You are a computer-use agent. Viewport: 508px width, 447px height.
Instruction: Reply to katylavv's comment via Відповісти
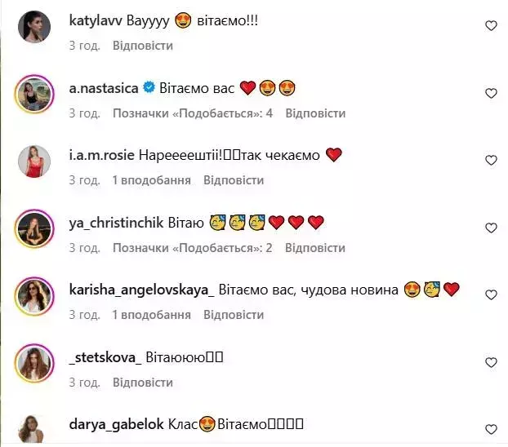[143, 46]
